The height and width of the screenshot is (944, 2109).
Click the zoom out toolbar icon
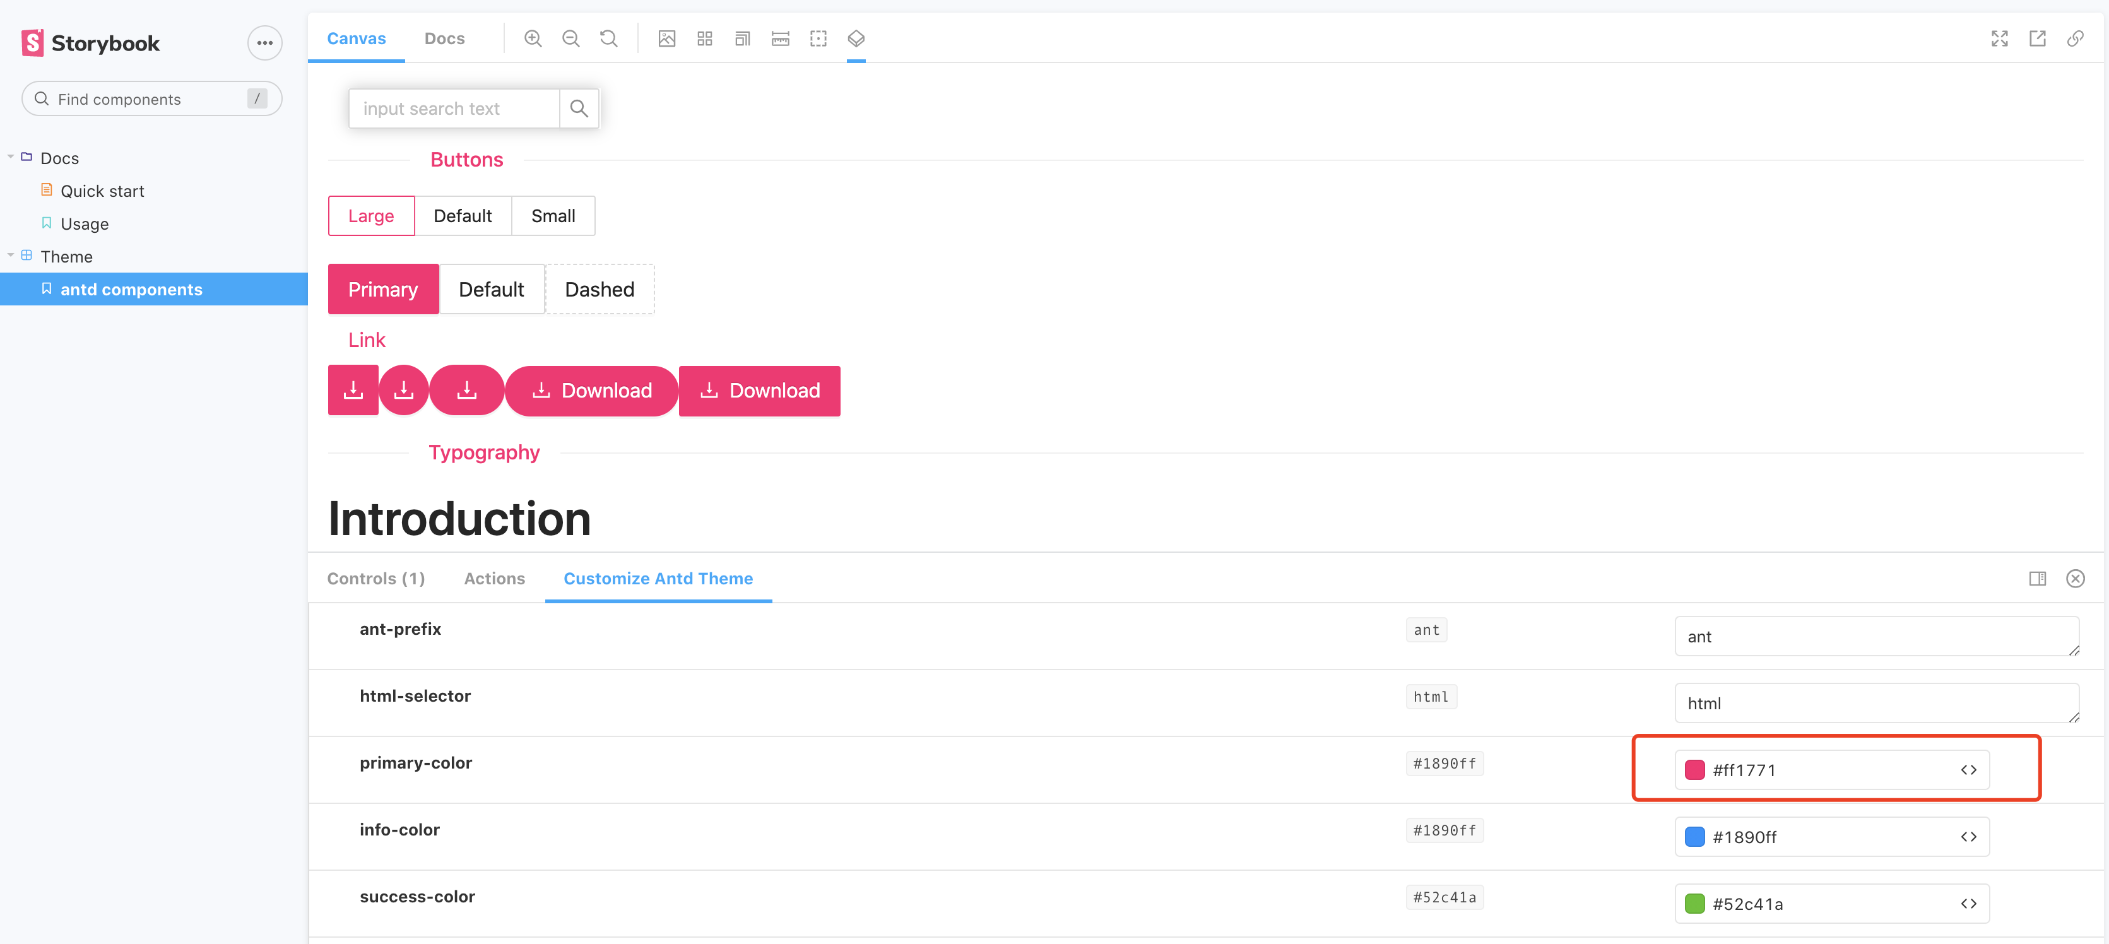click(x=570, y=38)
